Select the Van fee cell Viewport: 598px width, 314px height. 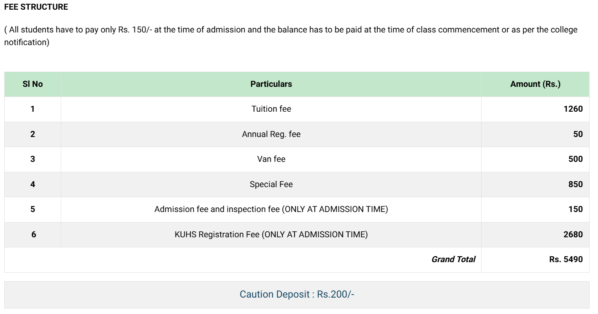[x=271, y=159]
